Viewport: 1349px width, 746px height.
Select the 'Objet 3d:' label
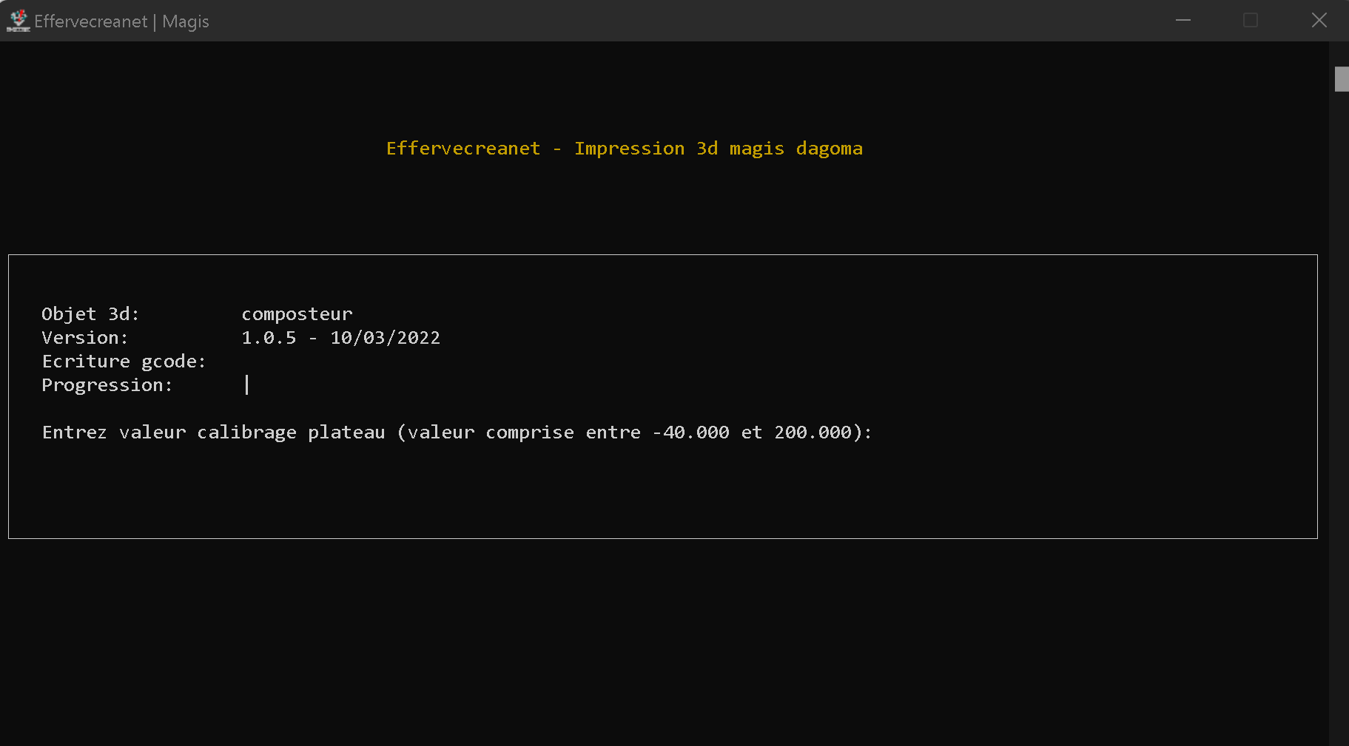[x=90, y=314]
